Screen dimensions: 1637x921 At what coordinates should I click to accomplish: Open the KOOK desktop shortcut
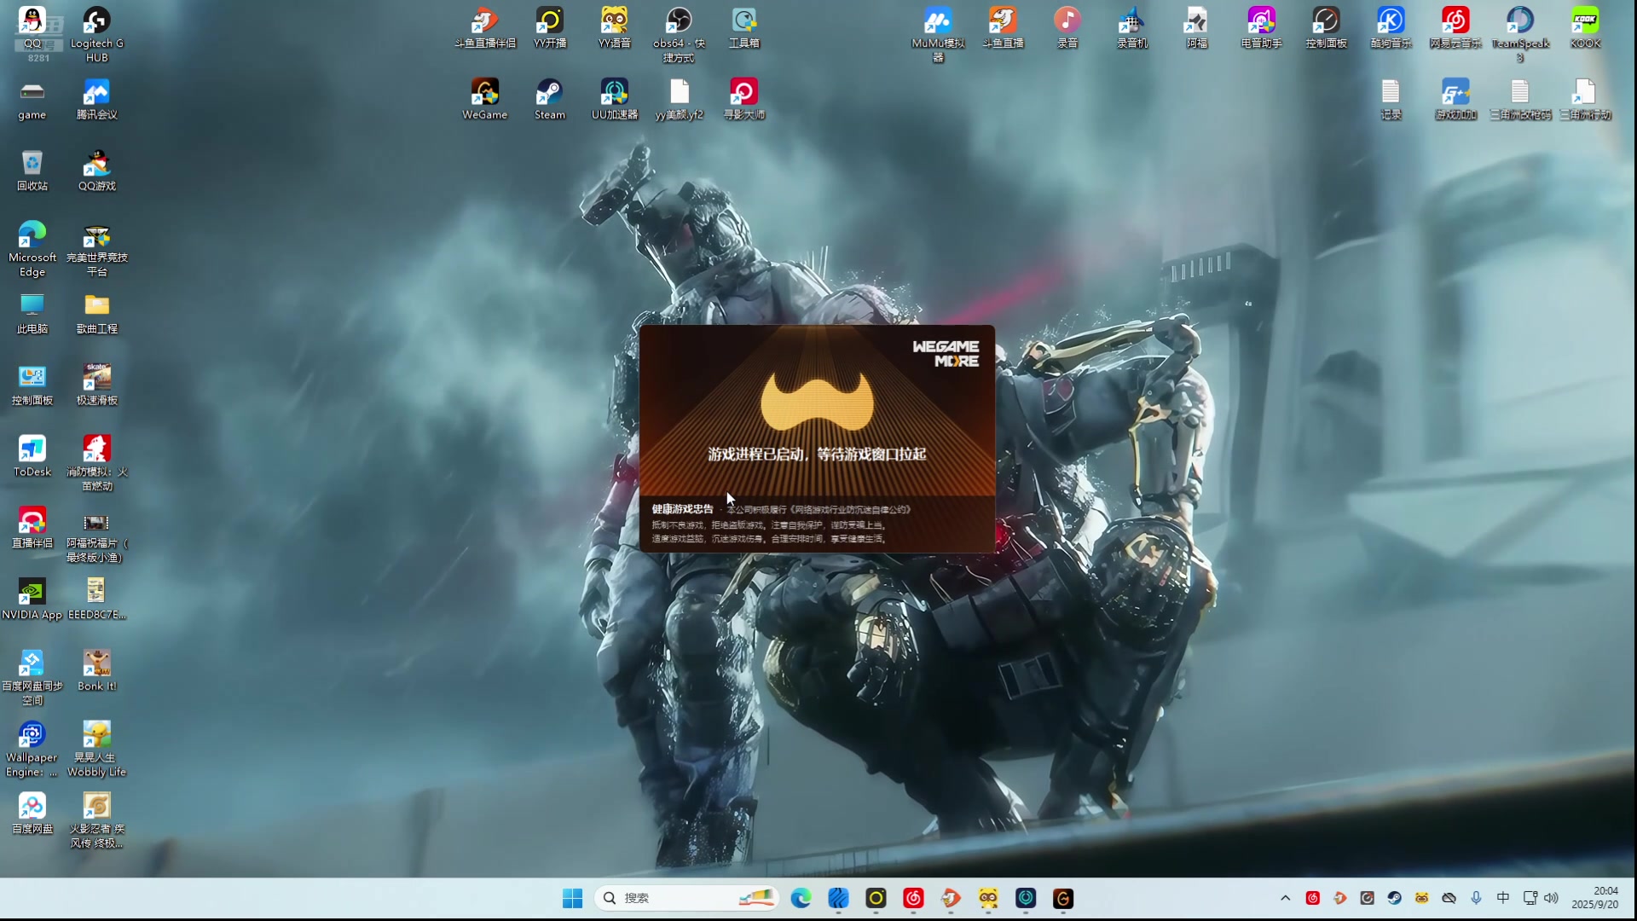pos(1585,27)
